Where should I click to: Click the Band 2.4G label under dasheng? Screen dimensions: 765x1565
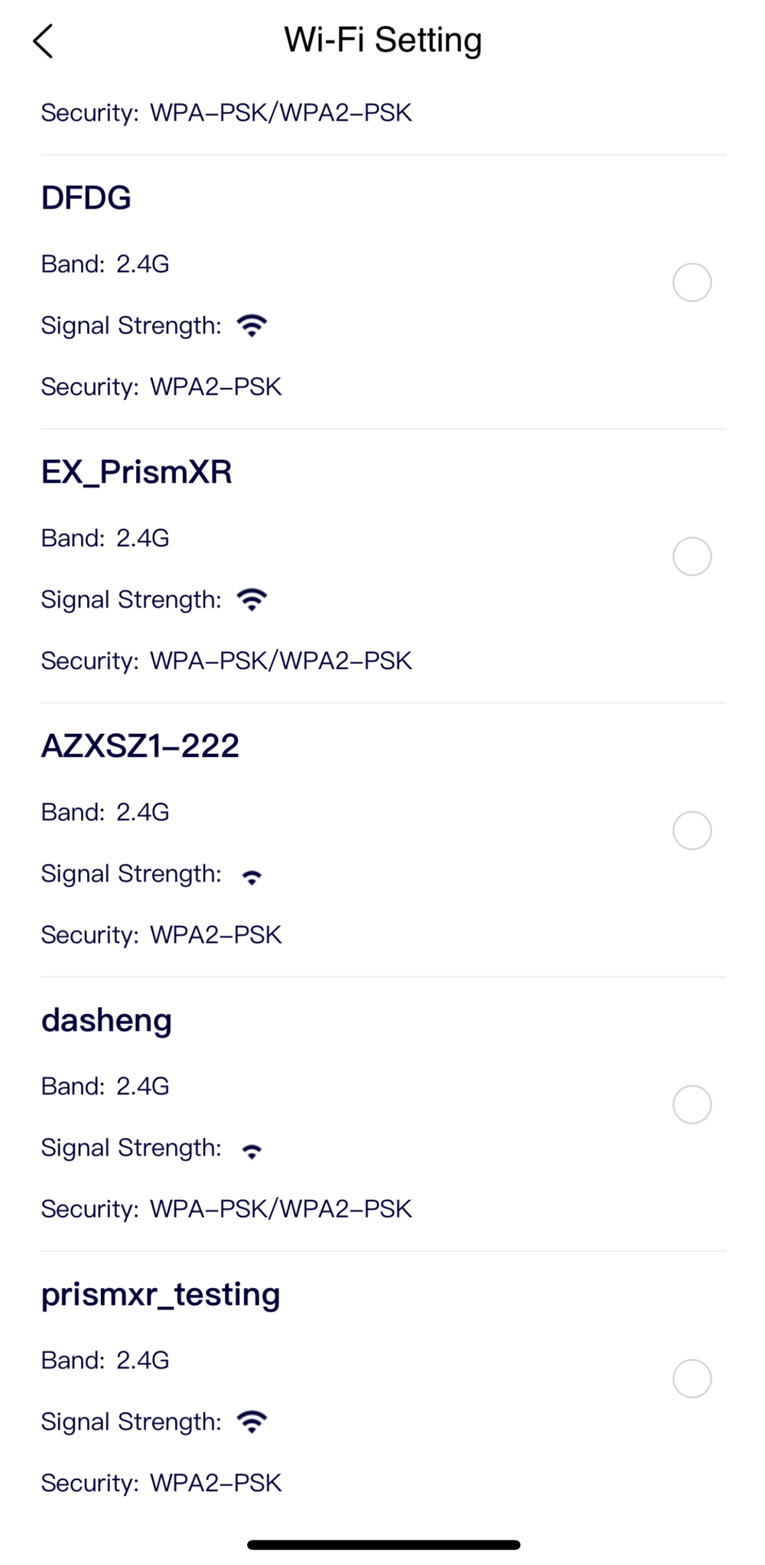tap(105, 1086)
